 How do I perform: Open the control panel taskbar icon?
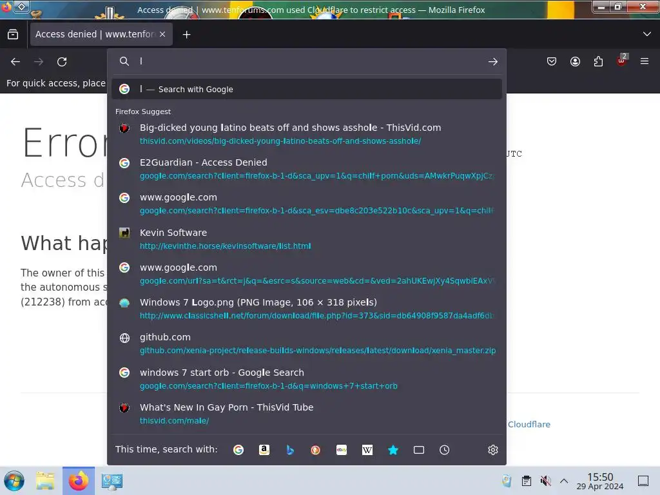pos(112,481)
